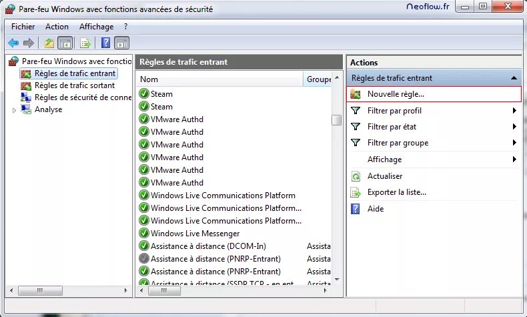
Task: Sort by the Nom column header
Action: click(220, 79)
